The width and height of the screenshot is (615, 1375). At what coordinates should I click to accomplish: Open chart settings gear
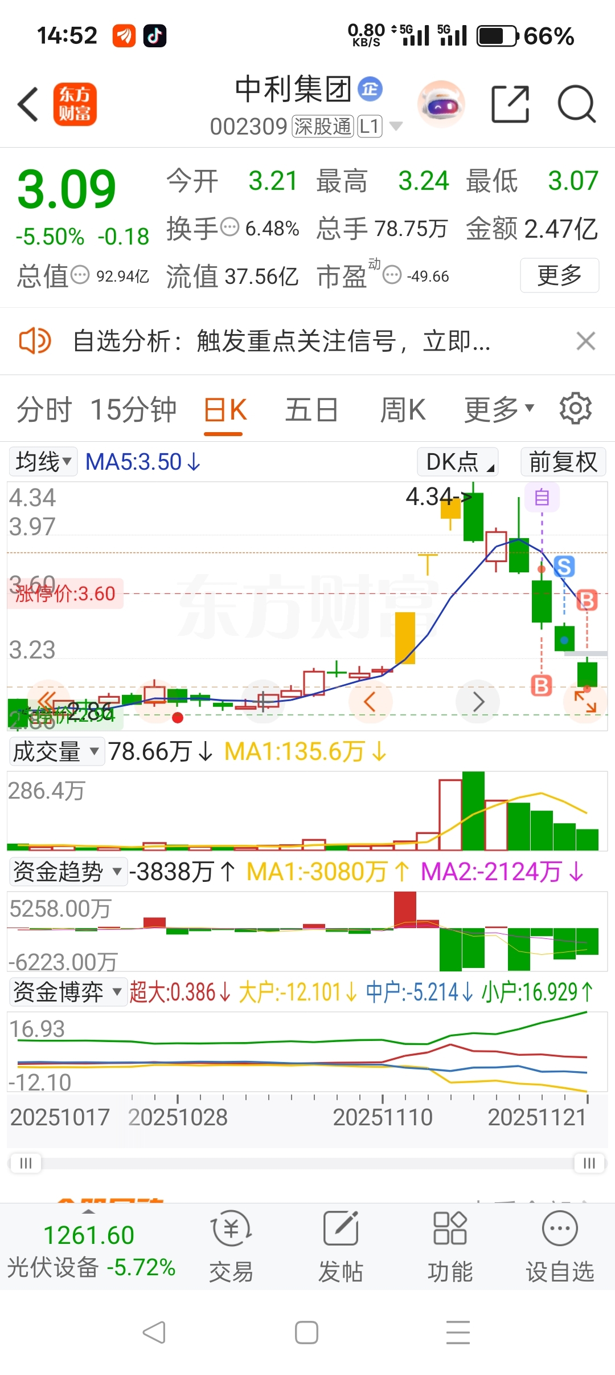click(576, 408)
